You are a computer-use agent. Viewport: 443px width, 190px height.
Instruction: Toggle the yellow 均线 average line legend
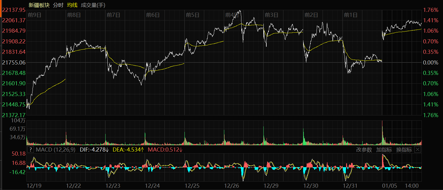(72, 5)
